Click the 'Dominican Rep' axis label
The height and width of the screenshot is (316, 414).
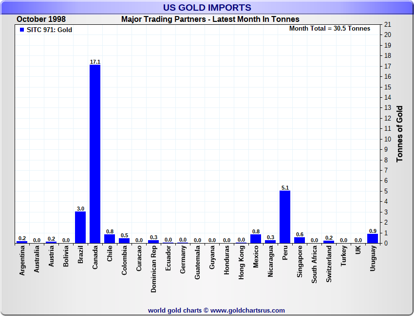[x=153, y=269]
